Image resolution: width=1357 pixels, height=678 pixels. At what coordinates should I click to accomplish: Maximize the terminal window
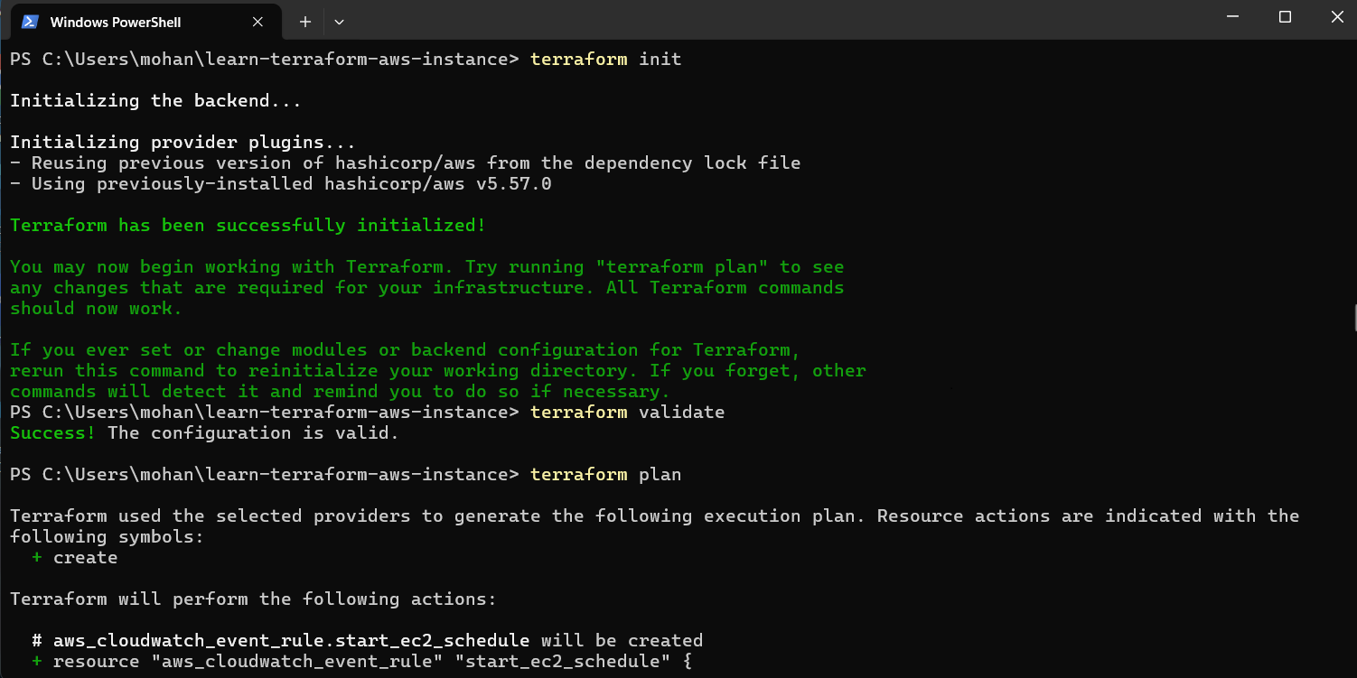tap(1285, 17)
